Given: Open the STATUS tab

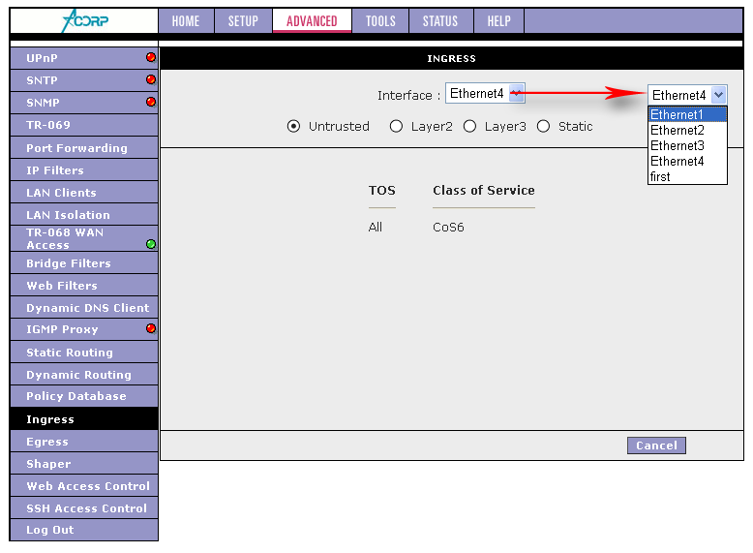Looking at the screenshot, I should 440,21.
